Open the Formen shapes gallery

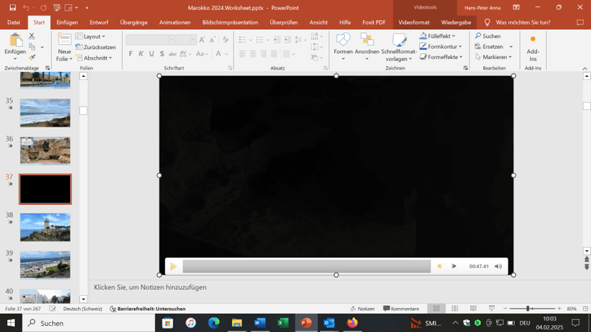(343, 47)
